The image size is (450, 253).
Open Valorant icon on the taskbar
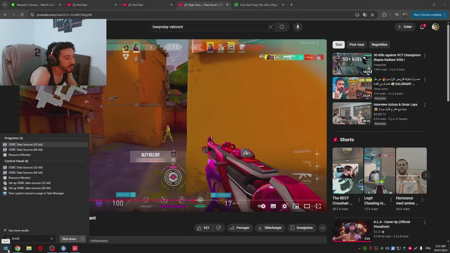pos(75,248)
